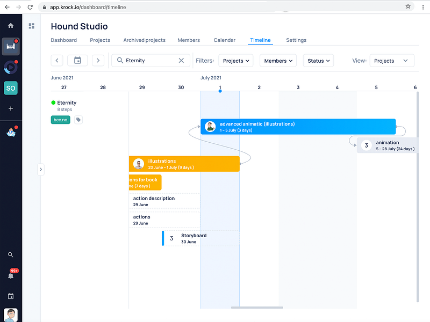Click the 3 badge on animation task
This screenshot has width=430, height=322.
point(367,145)
